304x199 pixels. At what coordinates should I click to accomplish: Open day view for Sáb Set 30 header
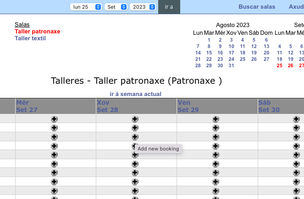click(269, 106)
